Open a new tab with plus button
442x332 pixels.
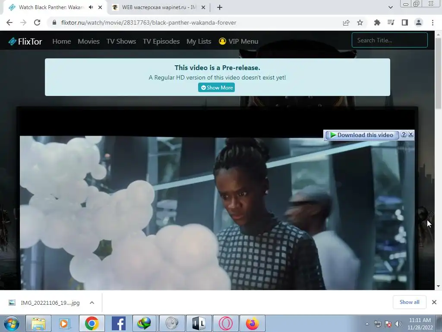pos(220,7)
